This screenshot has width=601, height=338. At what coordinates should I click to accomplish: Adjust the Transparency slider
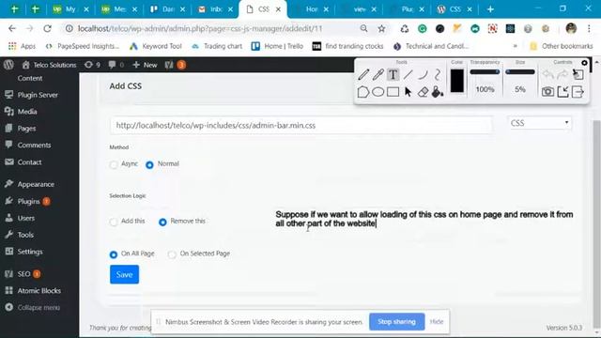click(485, 72)
